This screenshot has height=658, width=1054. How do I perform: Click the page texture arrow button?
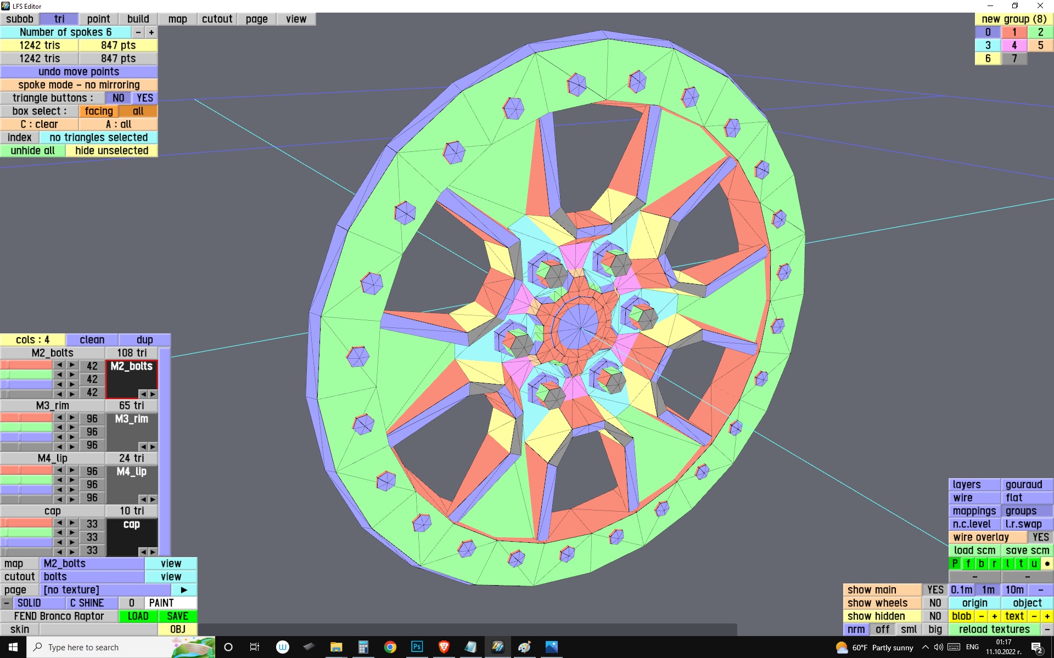[x=184, y=590]
